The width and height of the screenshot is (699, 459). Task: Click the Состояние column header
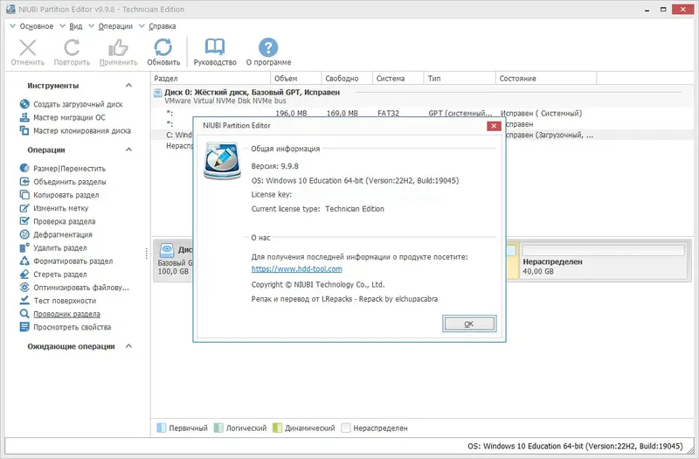(546, 79)
